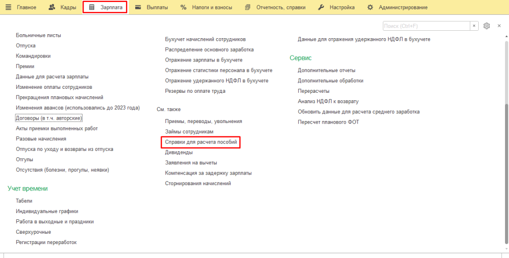This screenshot has width=509, height=258.
Task: Click the calculator icon for Зарплата
Action: 91,7
